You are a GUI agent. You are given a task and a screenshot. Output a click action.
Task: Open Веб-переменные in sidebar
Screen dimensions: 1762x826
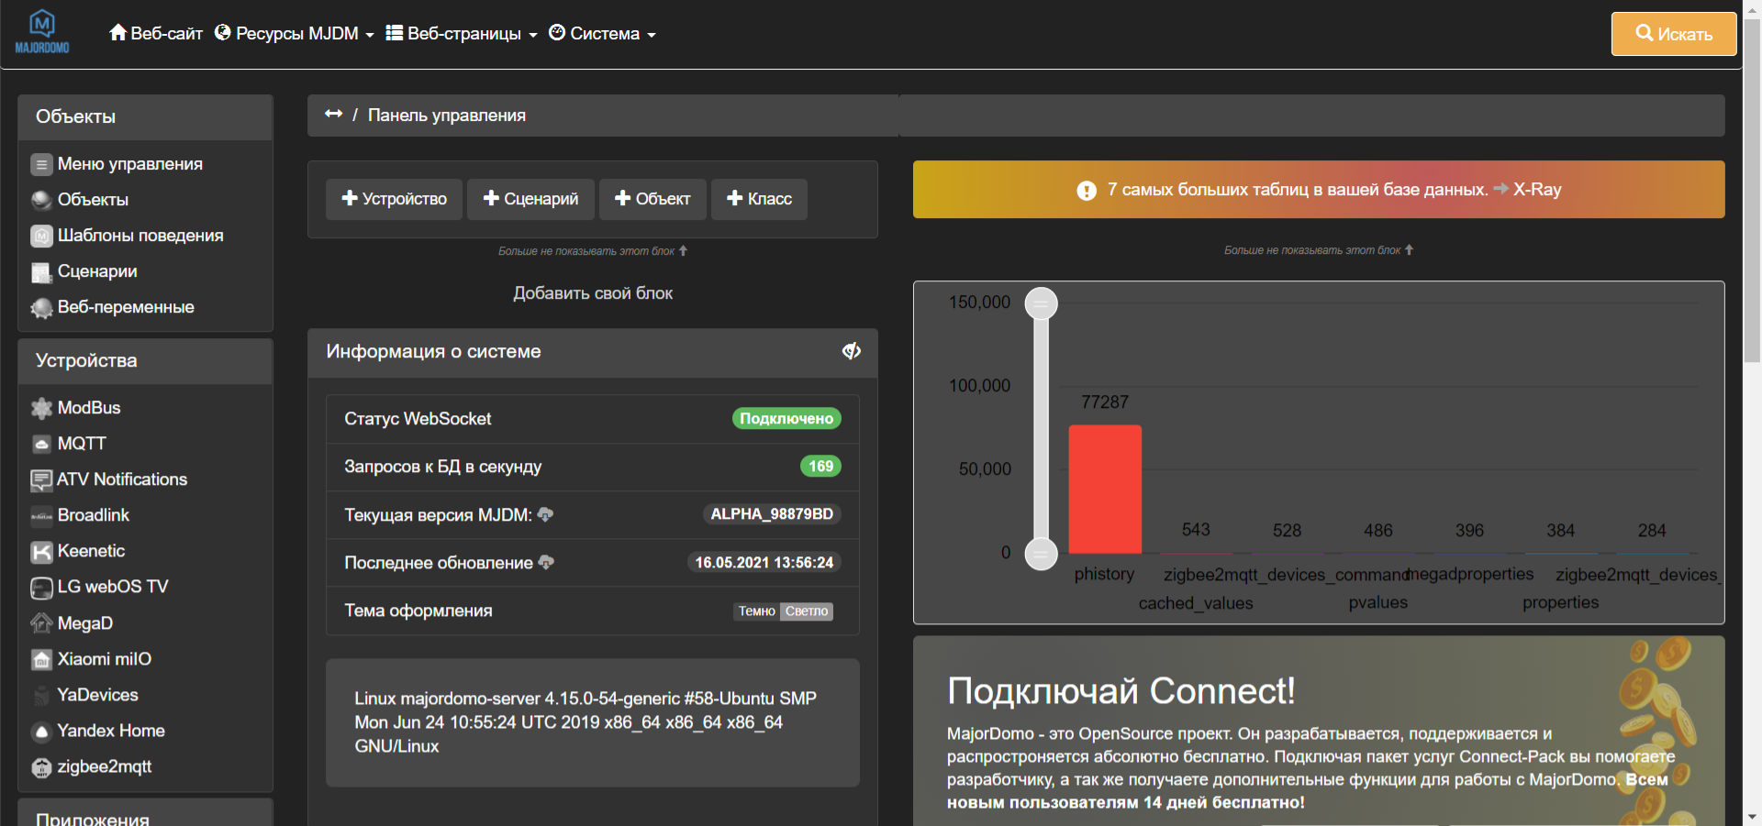click(126, 307)
